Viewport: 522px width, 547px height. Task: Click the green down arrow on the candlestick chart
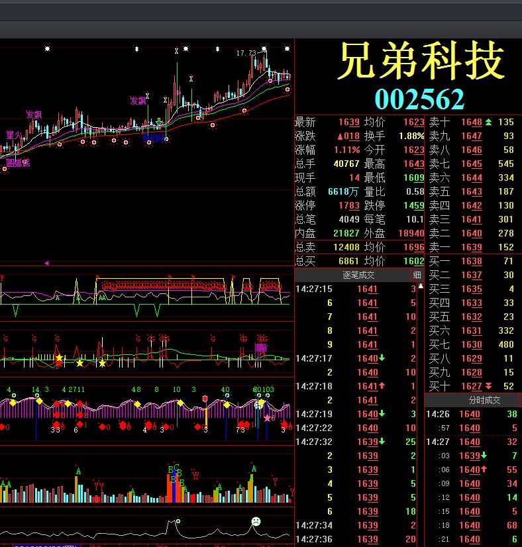tap(159, 122)
